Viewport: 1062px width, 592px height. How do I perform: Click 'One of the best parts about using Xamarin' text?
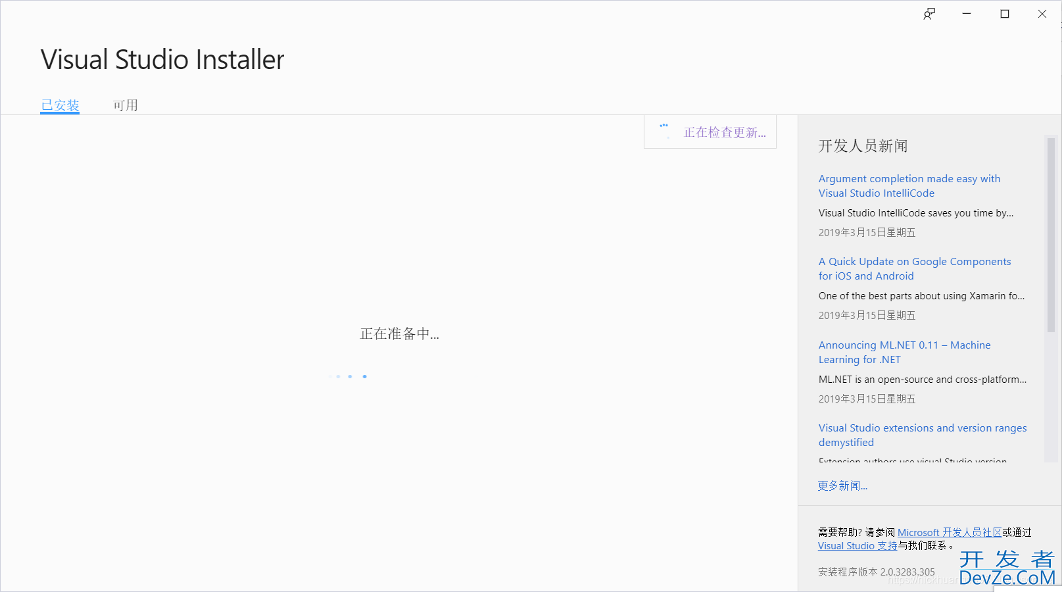tap(921, 296)
